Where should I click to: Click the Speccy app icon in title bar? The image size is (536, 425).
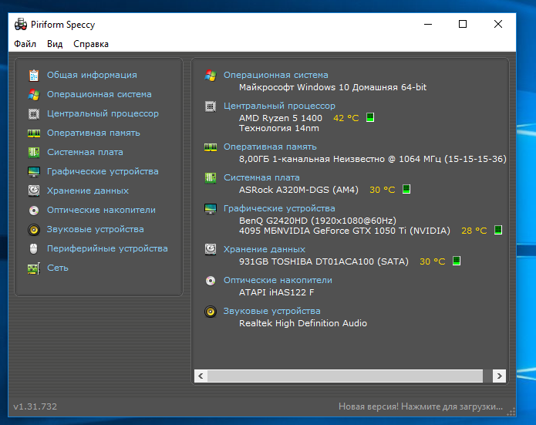point(21,24)
